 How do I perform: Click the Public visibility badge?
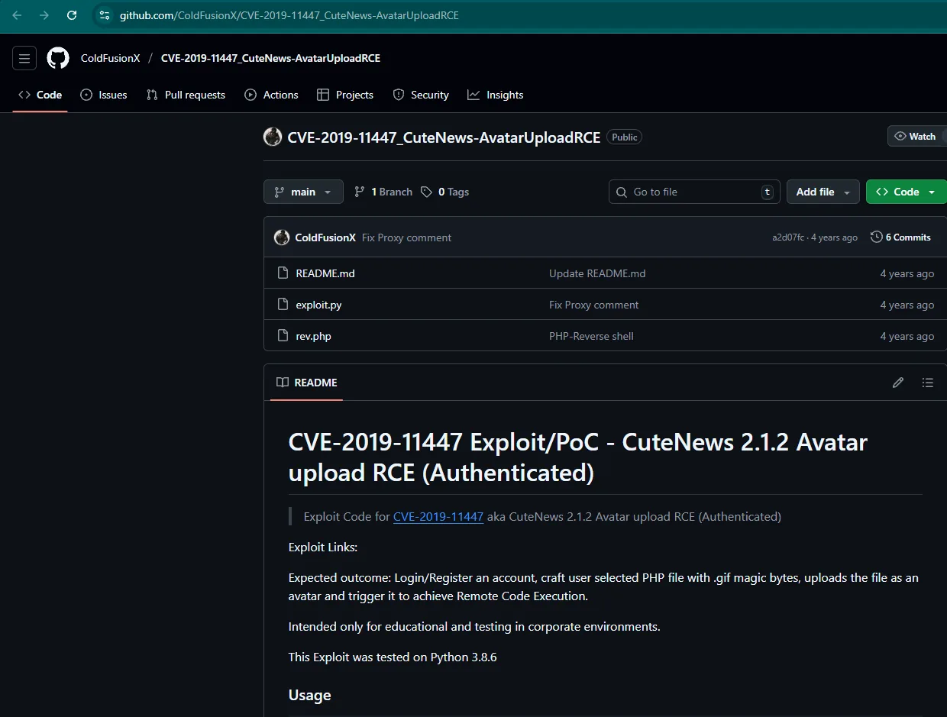point(624,137)
